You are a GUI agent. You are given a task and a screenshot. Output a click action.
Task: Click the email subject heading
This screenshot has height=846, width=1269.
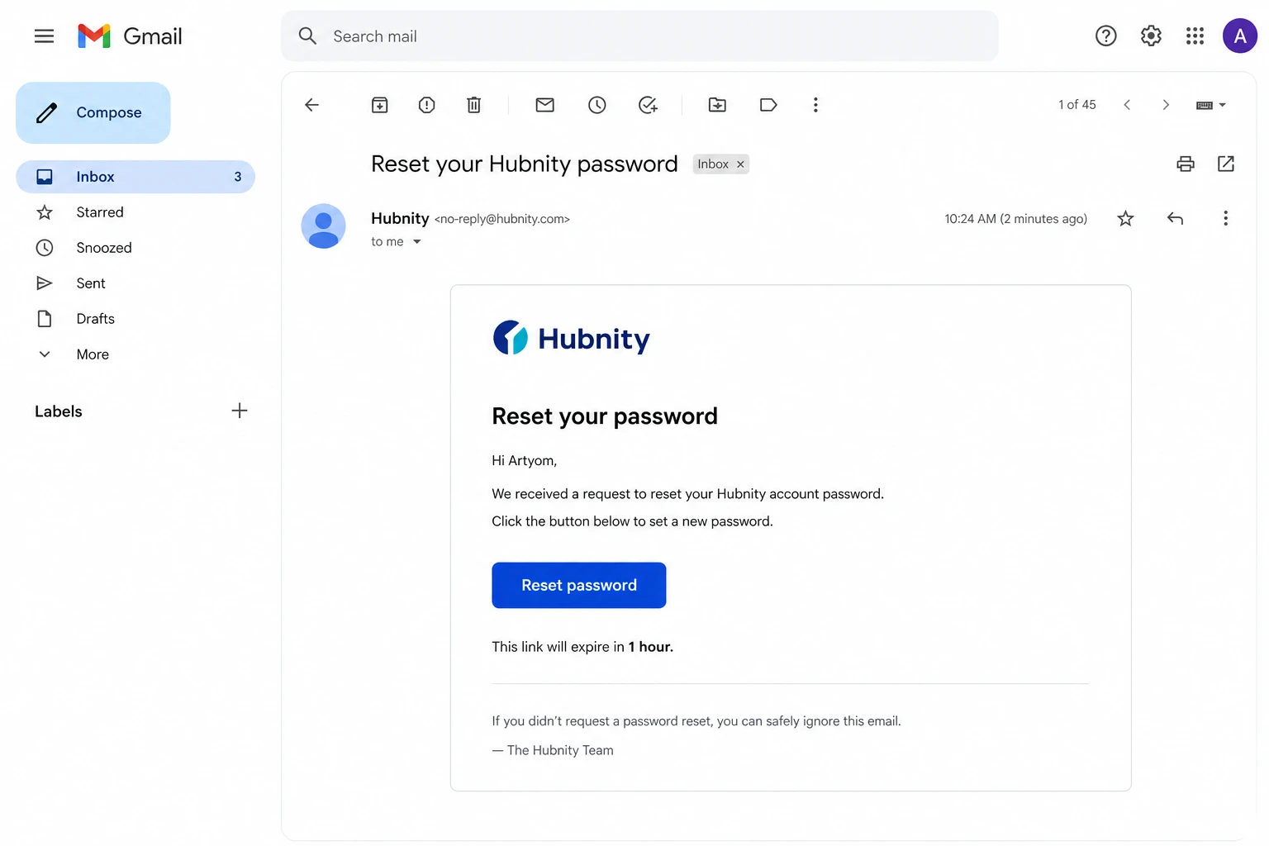pyautogui.click(x=525, y=164)
